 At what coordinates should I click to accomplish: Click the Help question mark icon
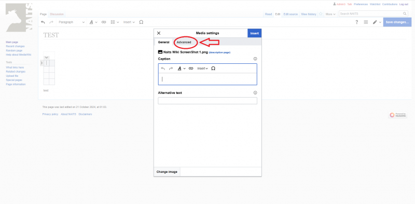click(x=356, y=22)
